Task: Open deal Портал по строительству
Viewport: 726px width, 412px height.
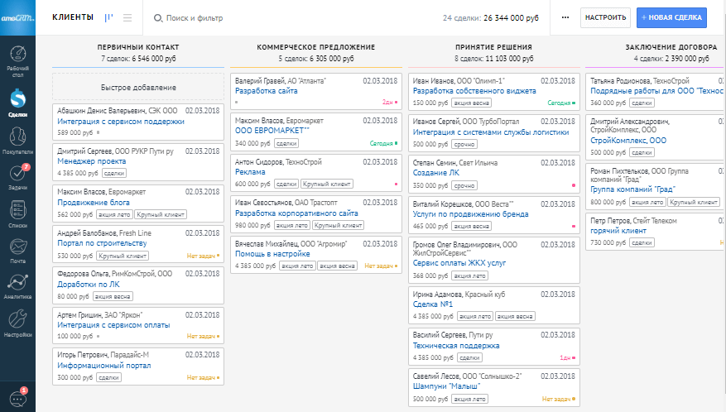Action: (x=102, y=243)
